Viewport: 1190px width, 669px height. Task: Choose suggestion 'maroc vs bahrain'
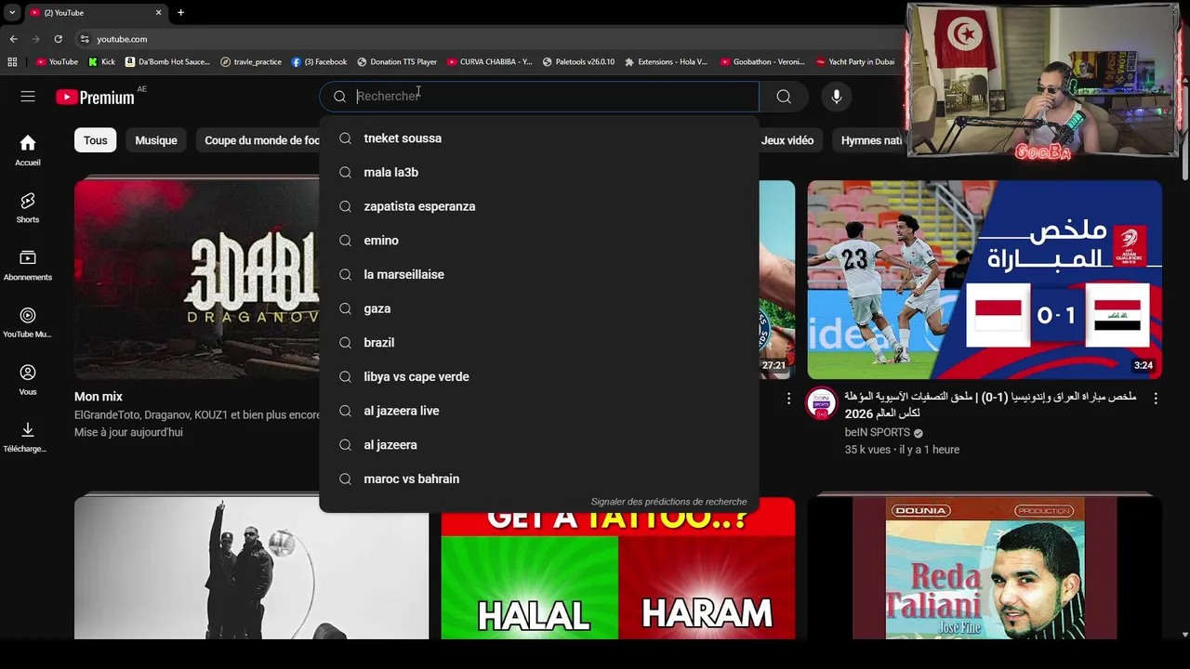point(539,479)
